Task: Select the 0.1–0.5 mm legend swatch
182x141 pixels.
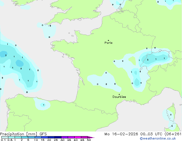Action: [5, 137]
